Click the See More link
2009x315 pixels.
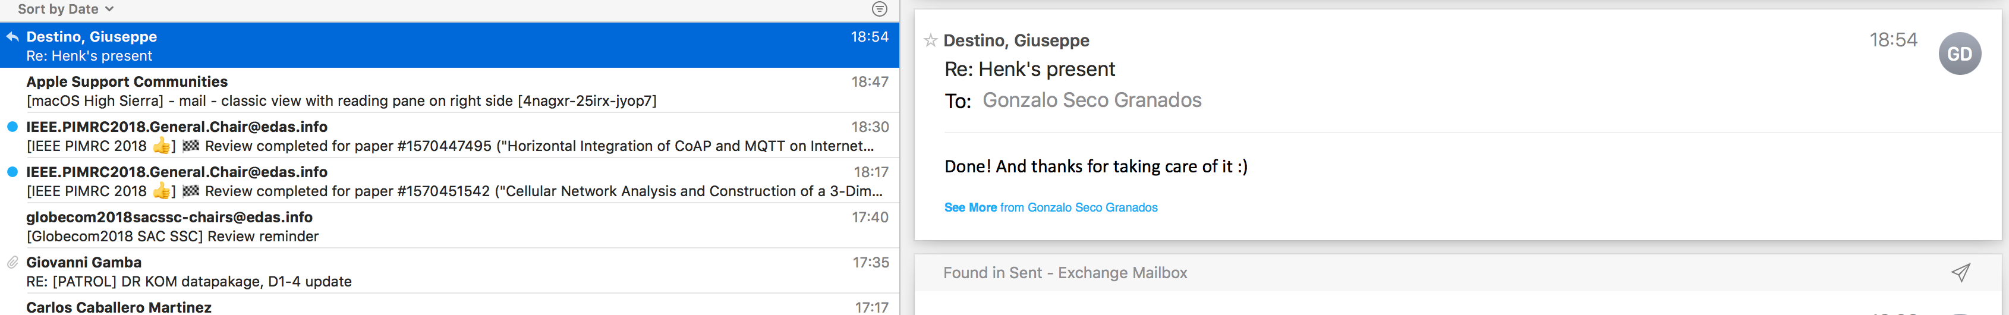click(970, 207)
